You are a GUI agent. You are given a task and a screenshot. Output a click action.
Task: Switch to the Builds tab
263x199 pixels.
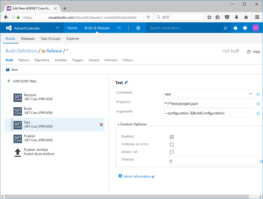(x=10, y=39)
